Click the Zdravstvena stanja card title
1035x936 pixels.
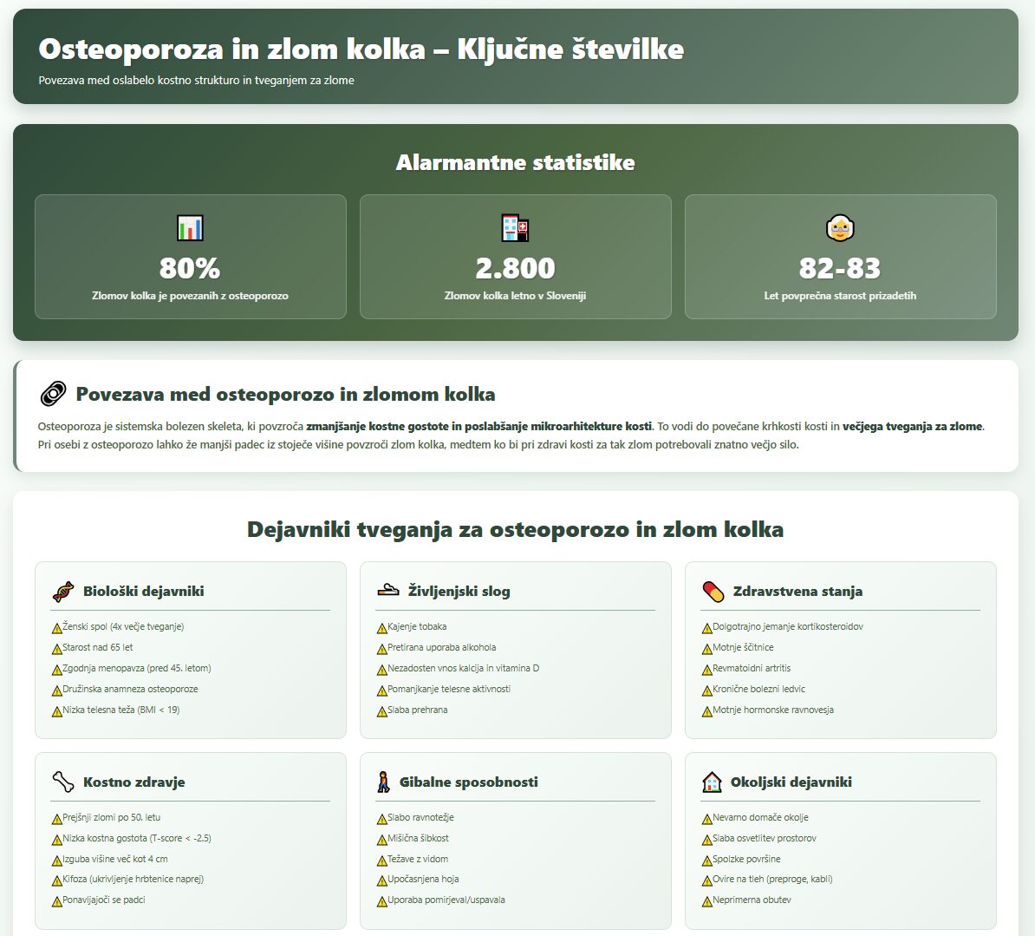click(797, 592)
